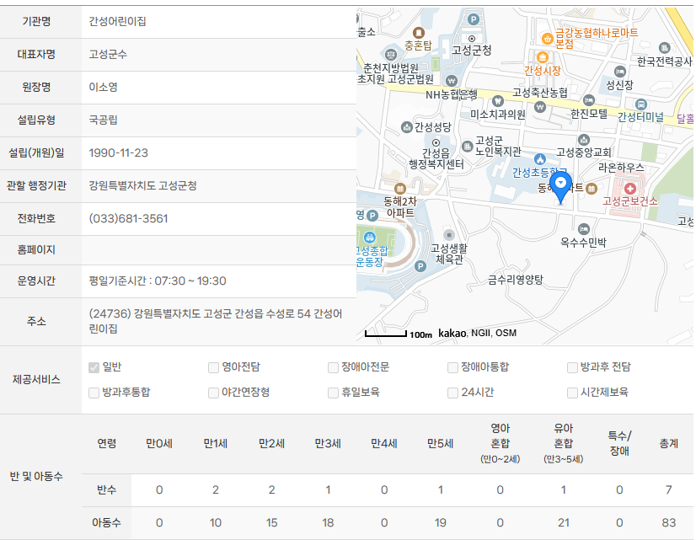
Task: Click total child count 83
Action: [x=668, y=522]
